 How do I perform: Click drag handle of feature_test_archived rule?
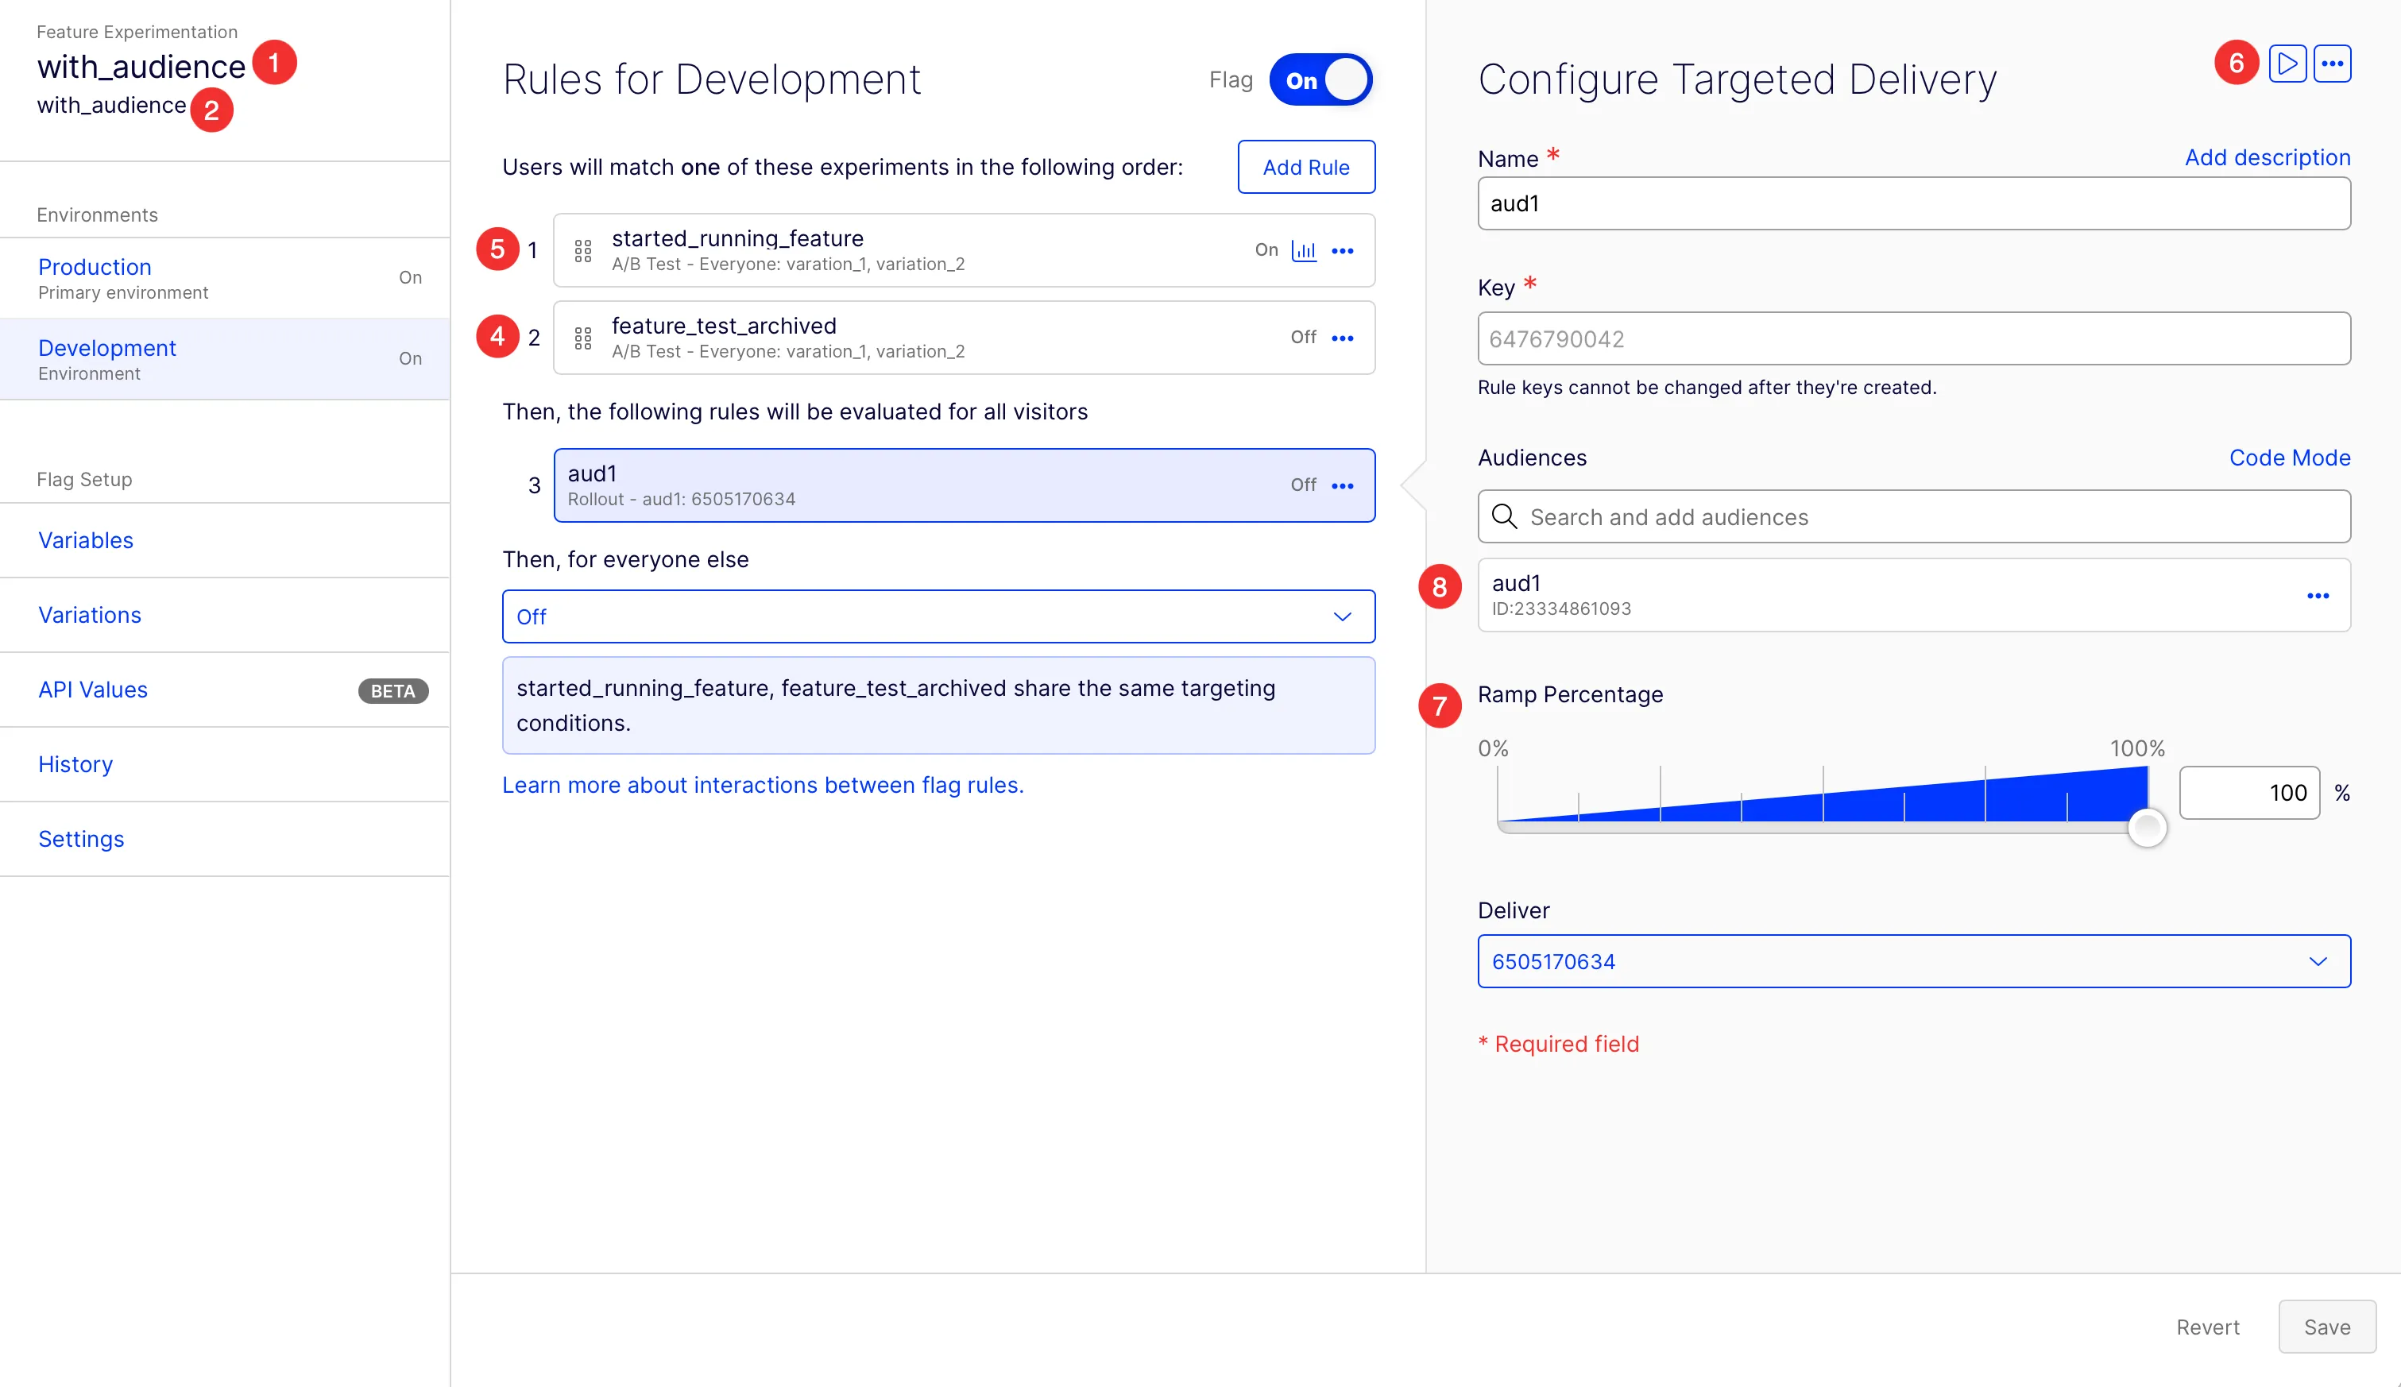click(x=583, y=338)
